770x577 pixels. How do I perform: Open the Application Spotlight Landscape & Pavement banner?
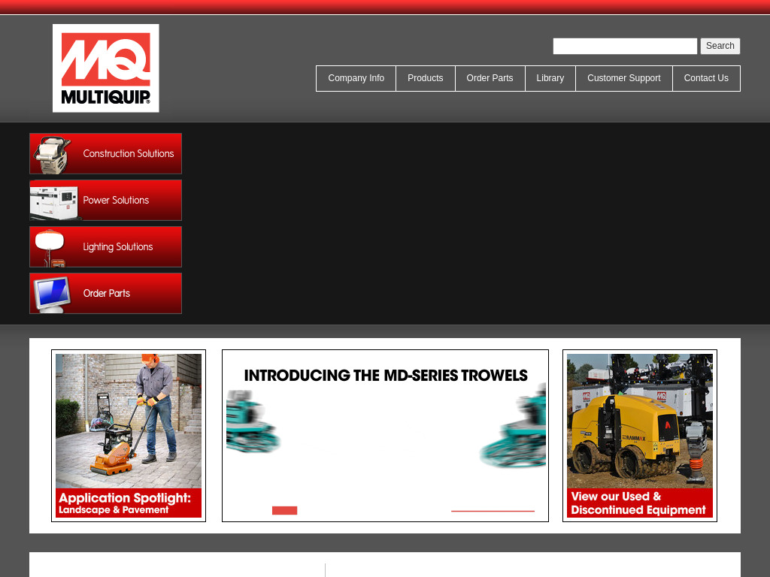coord(129,436)
